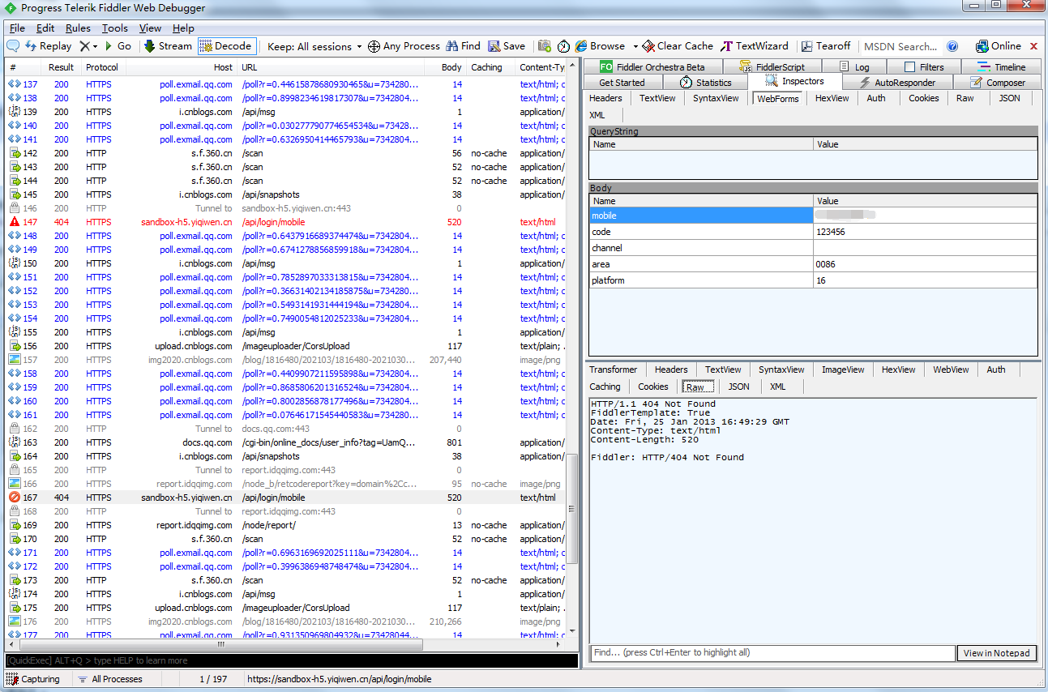Switch to the Timeline tab
Image resolution: width=1048 pixels, height=692 pixels.
click(x=1002, y=67)
